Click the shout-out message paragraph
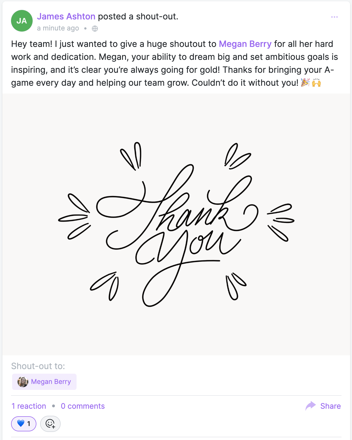This screenshot has height=440, width=352. click(162, 63)
